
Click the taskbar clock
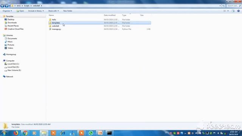point(234,133)
